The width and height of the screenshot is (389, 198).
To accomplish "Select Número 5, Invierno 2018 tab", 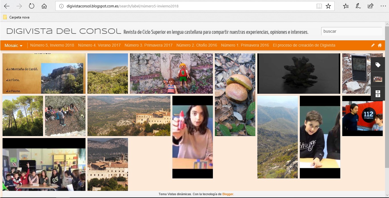I will pos(52,45).
